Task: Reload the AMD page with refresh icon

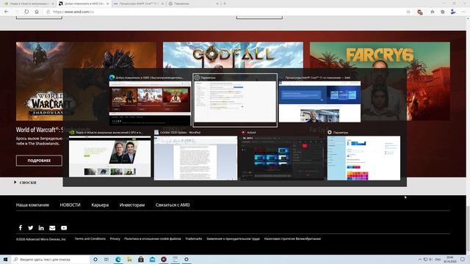Action: tap(26, 12)
